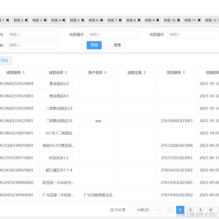Focus the middle 线索编号 input field
Viewport: 219px width, 219px height.
113,35
